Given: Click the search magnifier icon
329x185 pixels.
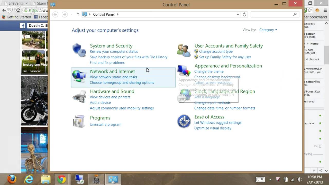Looking at the screenshot, I should [295, 14].
